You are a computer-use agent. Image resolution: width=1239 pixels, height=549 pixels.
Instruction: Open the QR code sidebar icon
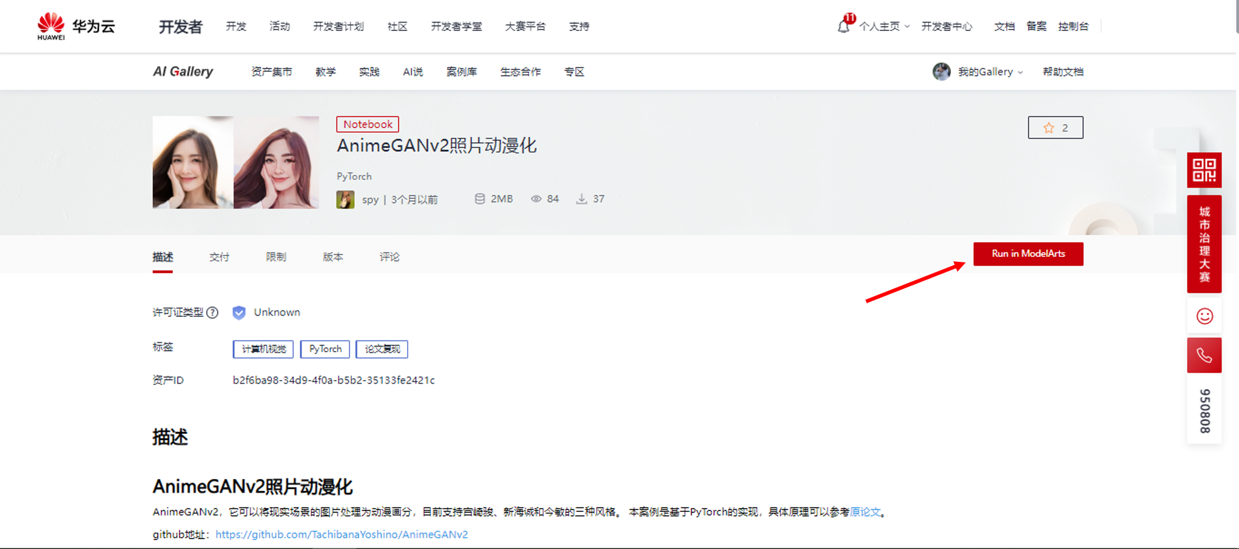1204,170
